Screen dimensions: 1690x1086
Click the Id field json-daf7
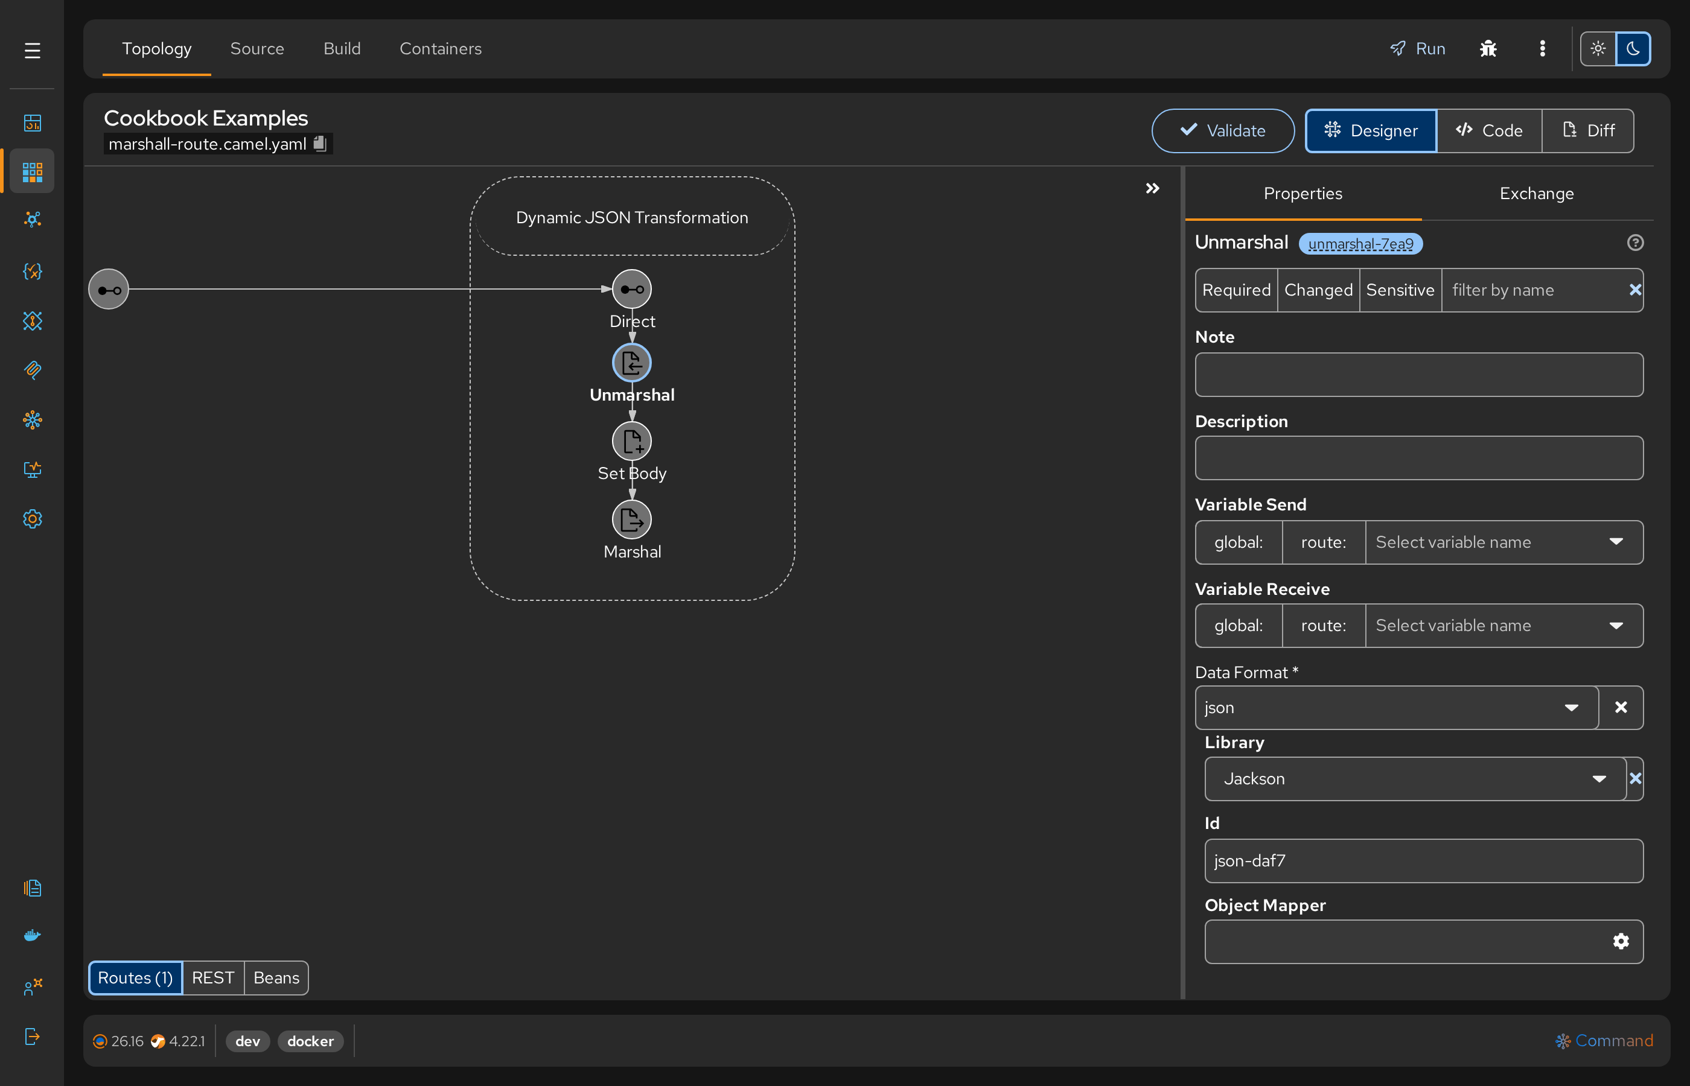(1424, 860)
